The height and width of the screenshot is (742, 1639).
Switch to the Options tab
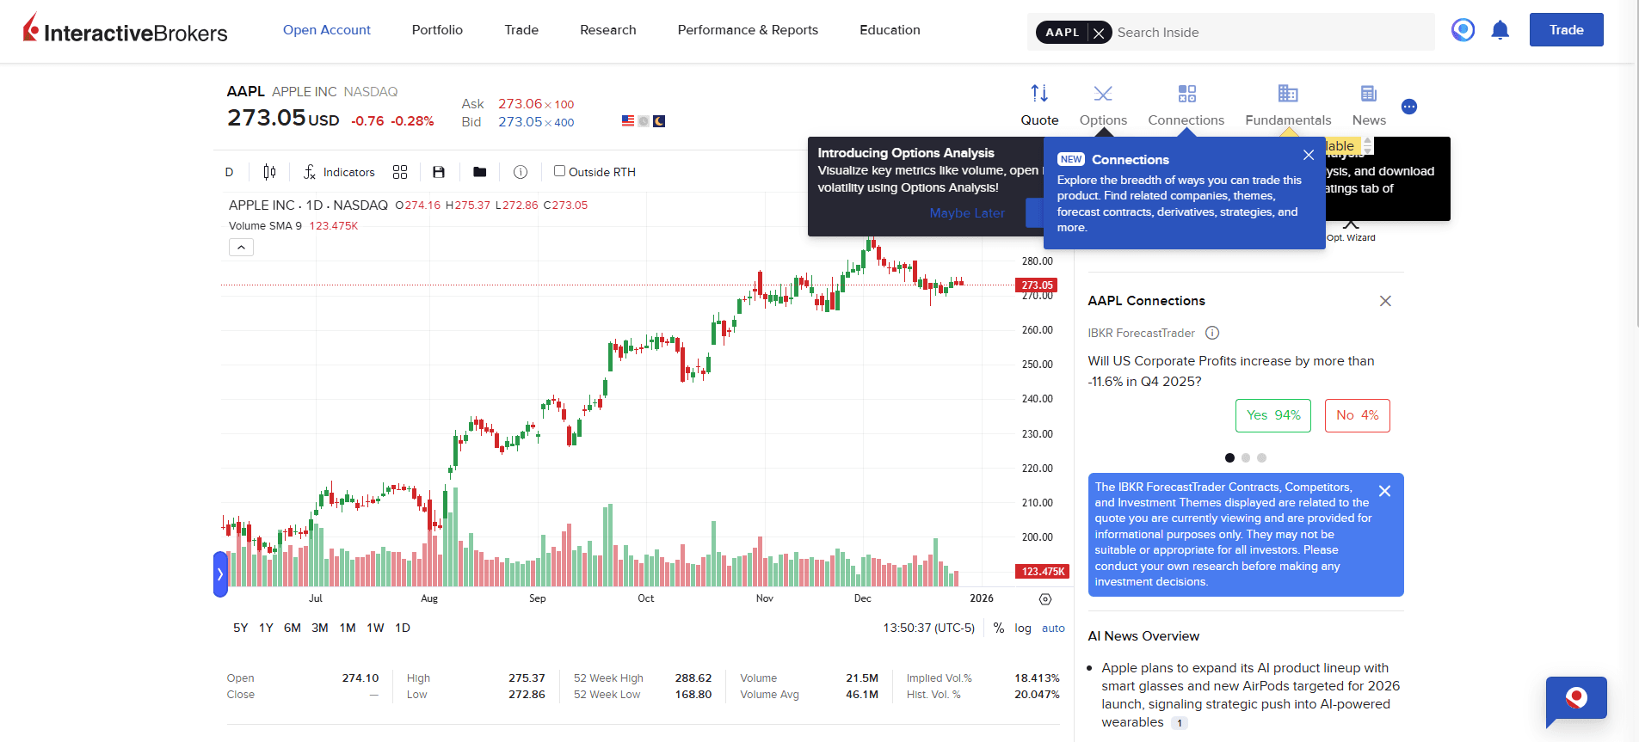[x=1103, y=106]
